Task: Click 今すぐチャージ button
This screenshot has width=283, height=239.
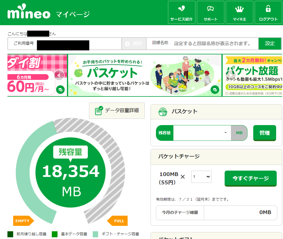Action: [250, 178]
